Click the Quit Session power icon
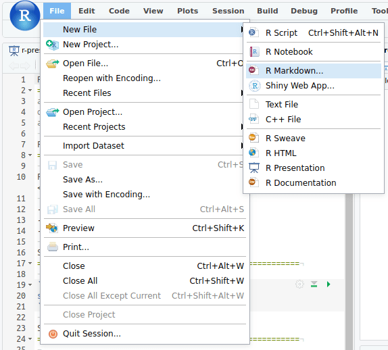Image resolution: width=388 pixels, height=350 pixels. (53, 334)
